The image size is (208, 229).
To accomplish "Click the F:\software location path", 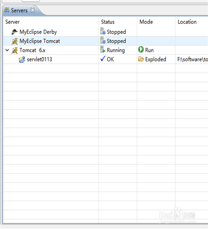I will pyautogui.click(x=193, y=59).
